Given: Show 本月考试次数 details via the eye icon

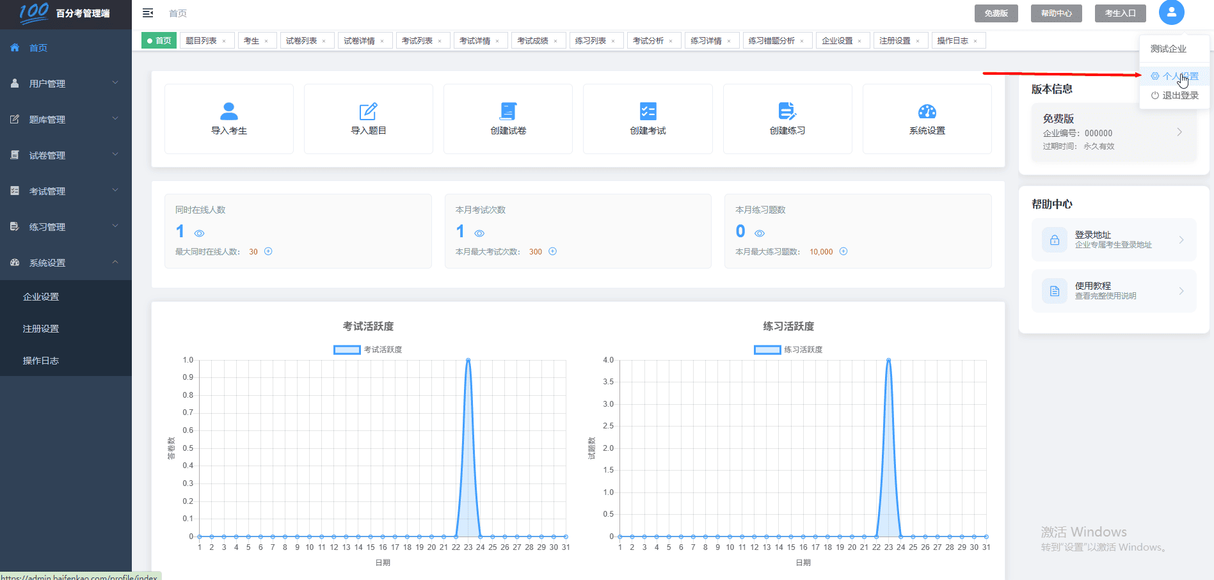Looking at the screenshot, I should tap(480, 233).
